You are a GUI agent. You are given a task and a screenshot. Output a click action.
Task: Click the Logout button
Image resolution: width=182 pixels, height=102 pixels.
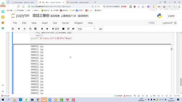point(171,16)
